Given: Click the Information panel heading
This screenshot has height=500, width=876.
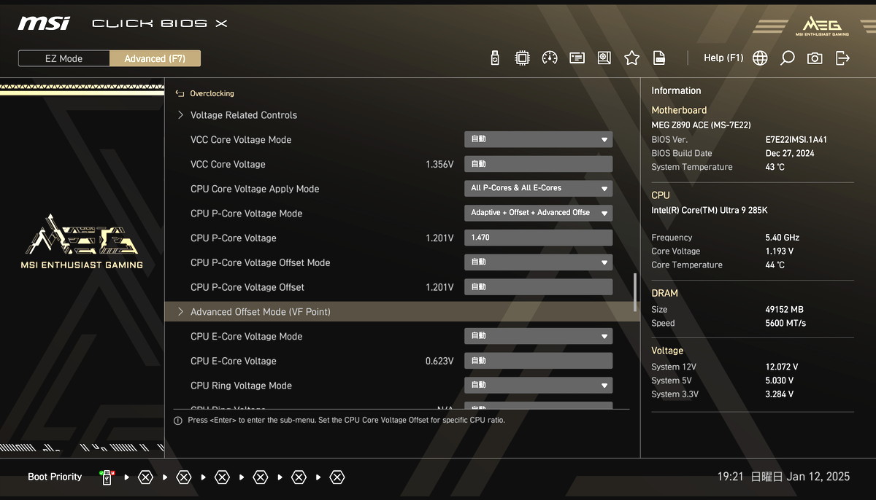Looking at the screenshot, I should 676,91.
